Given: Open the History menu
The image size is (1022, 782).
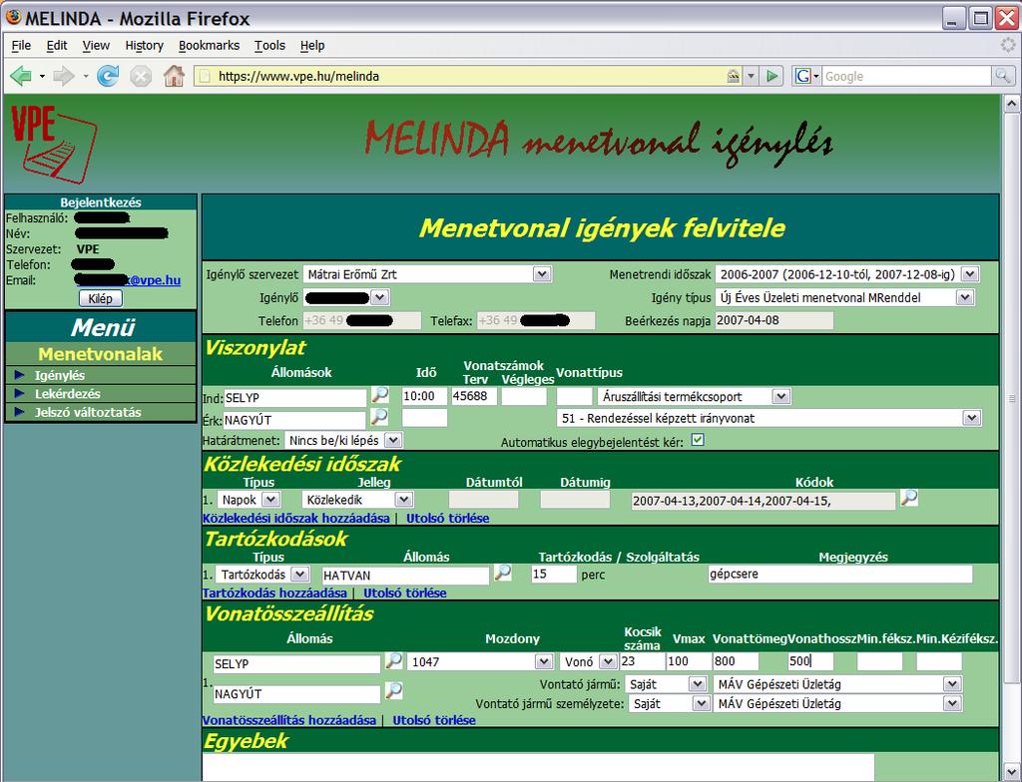Looking at the screenshot, I should (144, 46).
